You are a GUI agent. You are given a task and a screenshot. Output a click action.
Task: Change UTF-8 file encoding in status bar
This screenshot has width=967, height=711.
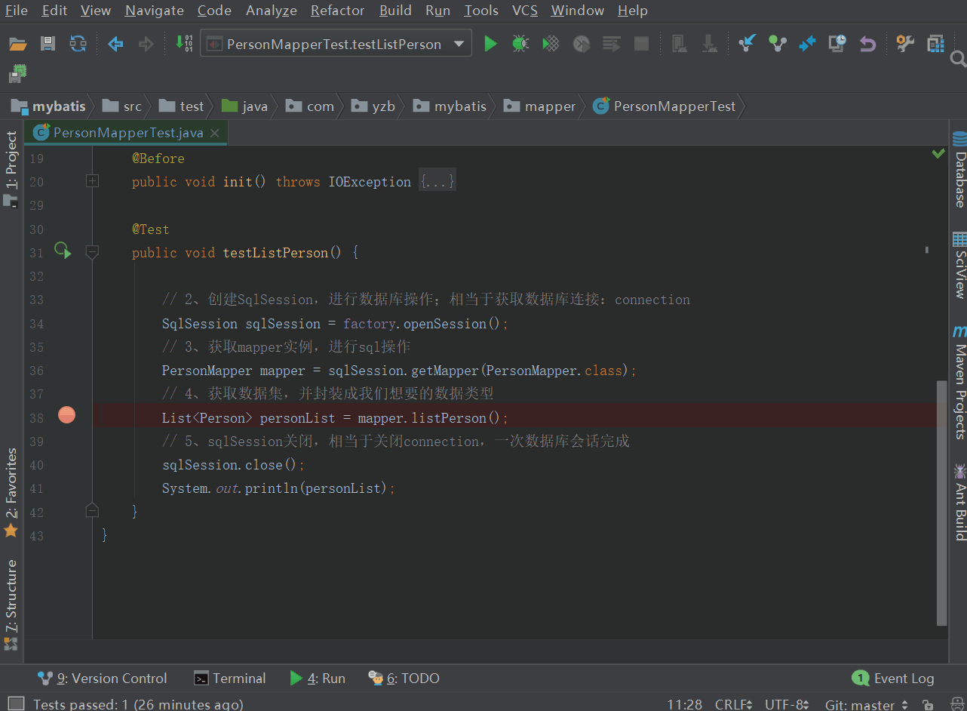pos(787,704)
